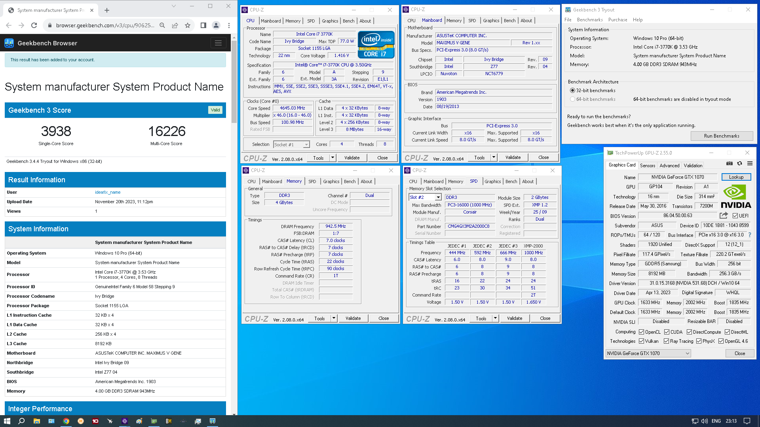Click the Tools button in CPU-Z CPU window
760x427 pixels.
pyautogui.click(x=318, y=158)
